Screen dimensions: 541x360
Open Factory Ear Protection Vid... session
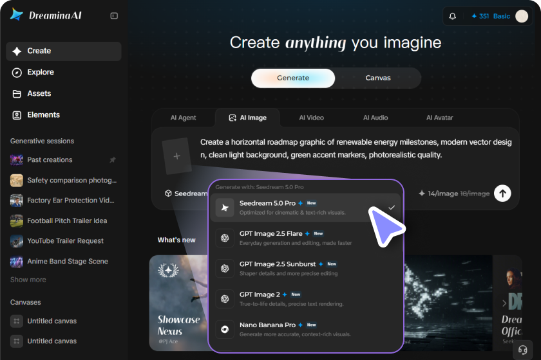coord(64,201)
